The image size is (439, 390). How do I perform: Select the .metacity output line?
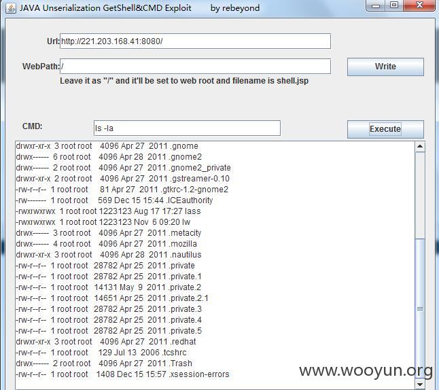pos(108,233)
